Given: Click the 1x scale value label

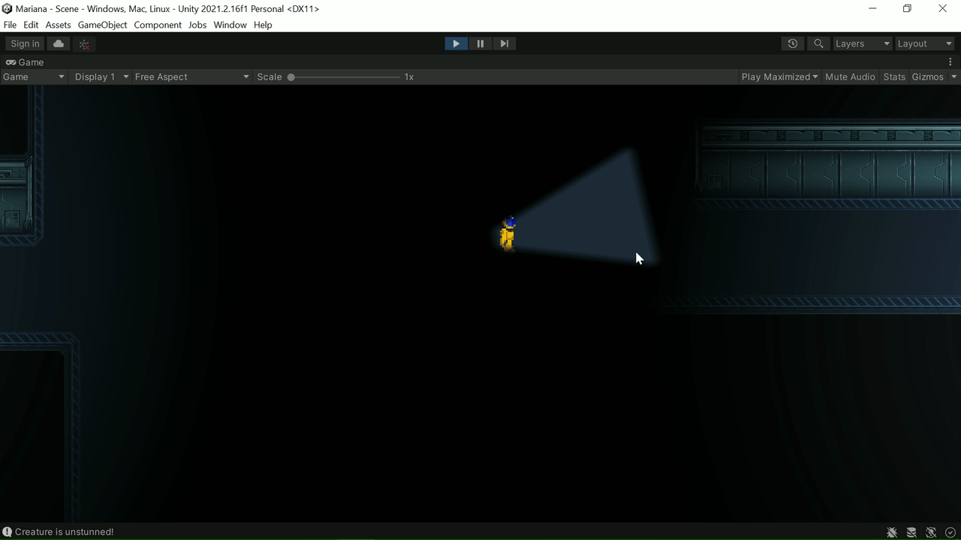Looking at the screenshot, I should point(409,76).
